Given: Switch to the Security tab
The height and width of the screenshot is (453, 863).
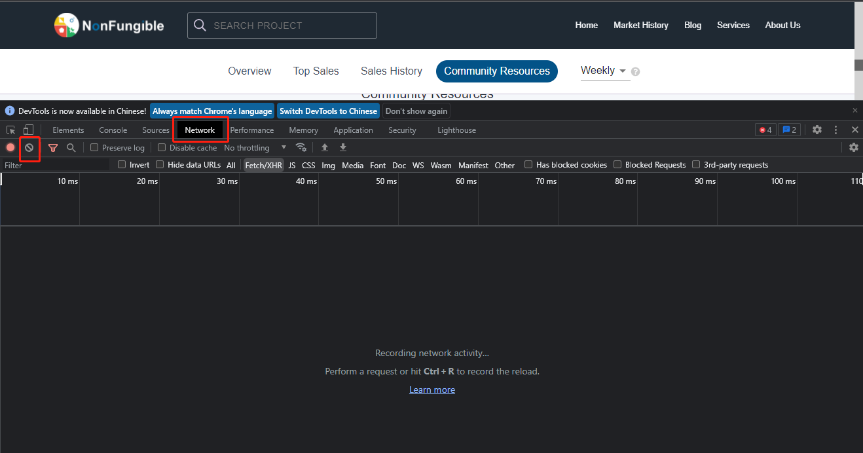Looking at the screenshot, I should (x=402, y=130).
